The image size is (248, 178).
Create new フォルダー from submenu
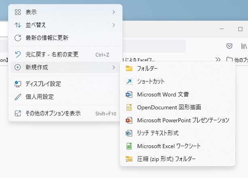coord(178,69)
